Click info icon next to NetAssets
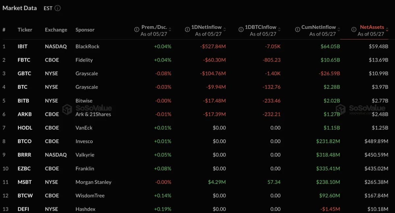This screenshot has height=213, width=395. 354,30
